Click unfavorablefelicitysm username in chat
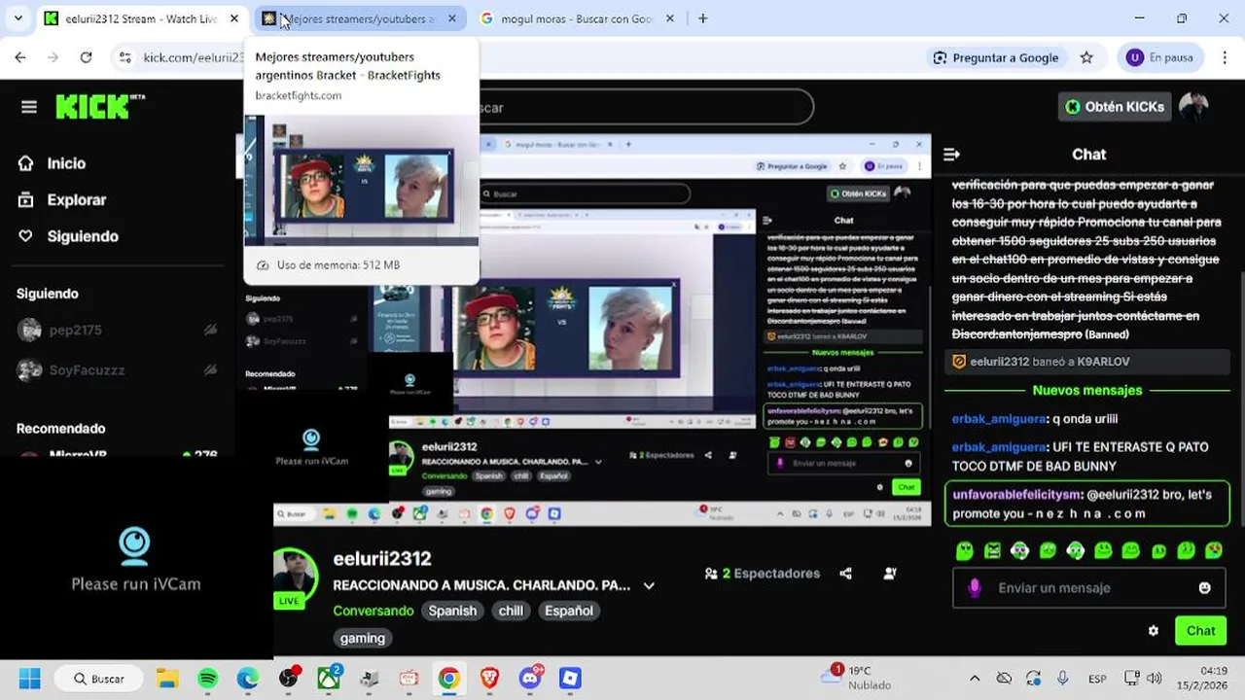 pos(1015,495)
